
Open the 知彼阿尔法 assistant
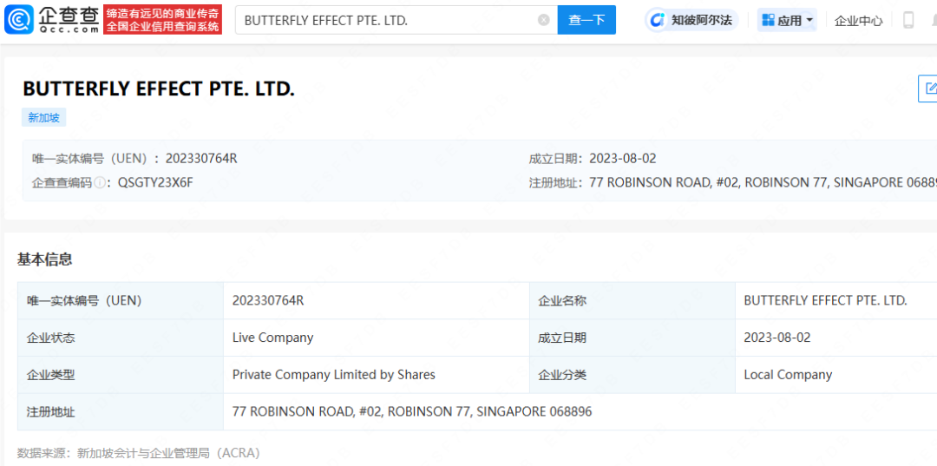point(692,20)
